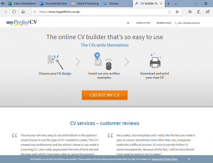Click CV services customer reviews heading
Image resolution: width=213 pixels, height=163 pixels.
click(105, 123)
